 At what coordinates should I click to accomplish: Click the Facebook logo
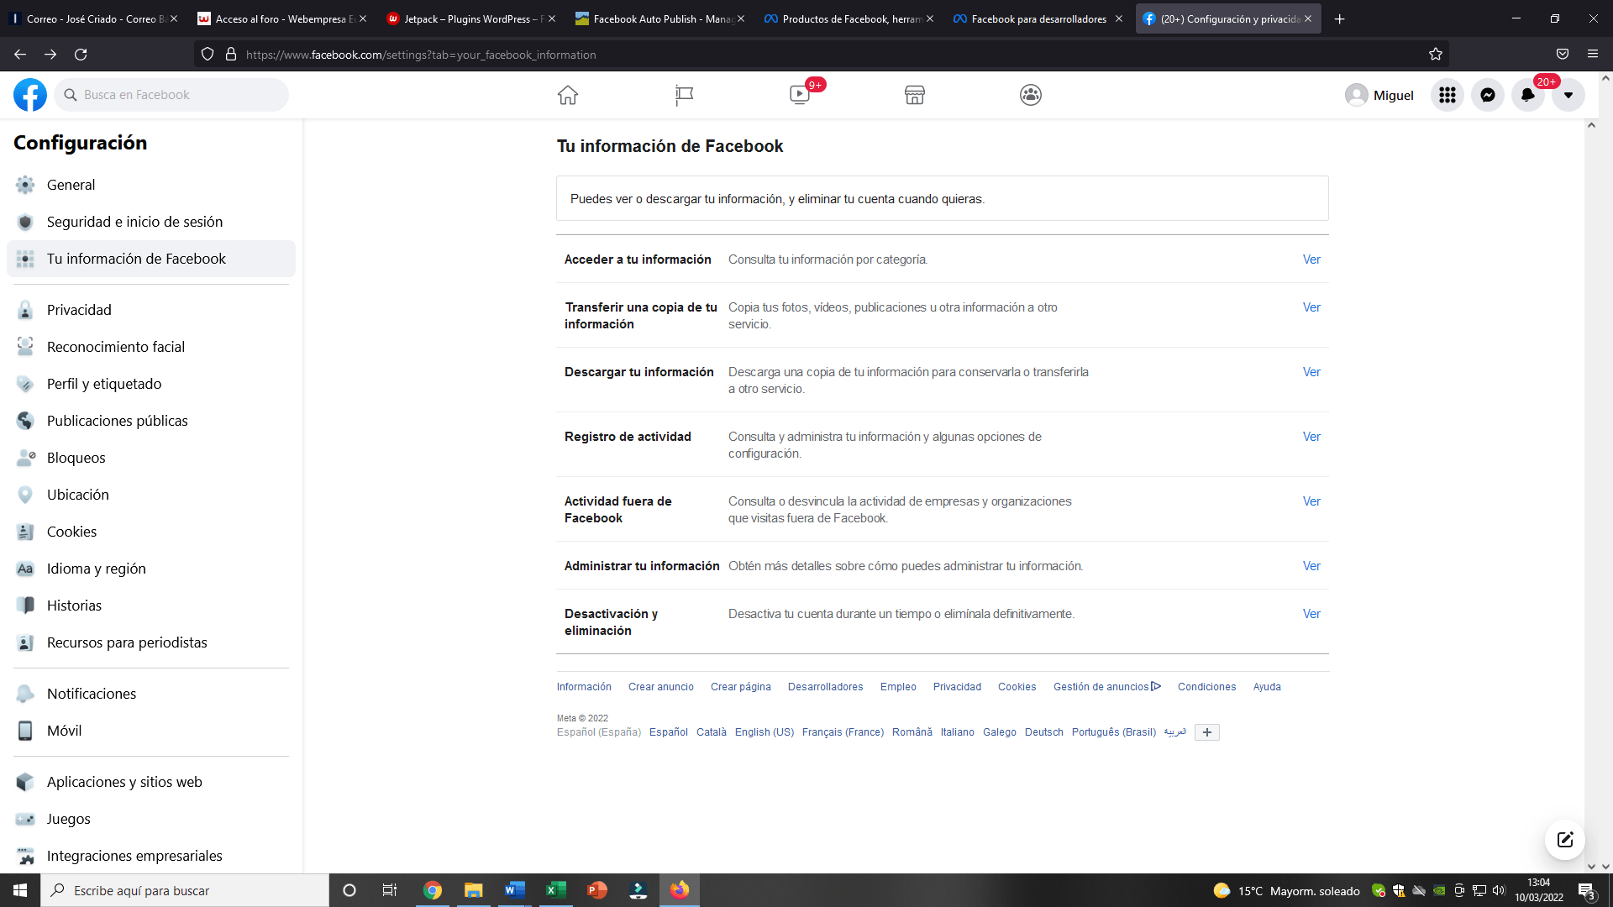30,95
